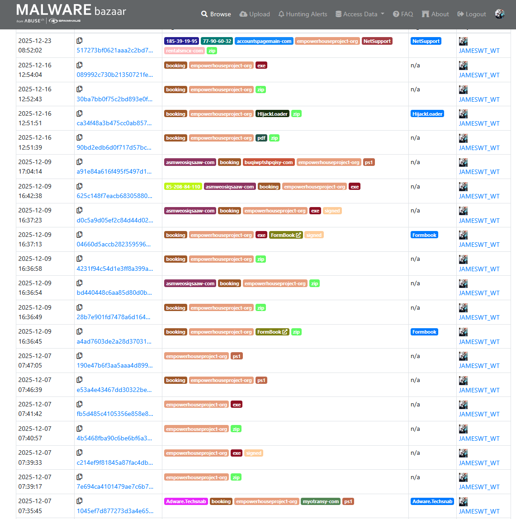Click exe tag in 07:41:42 row
The height and width of the screenshot is (519, 516).
pyautogui.click(x=237, y=405)
